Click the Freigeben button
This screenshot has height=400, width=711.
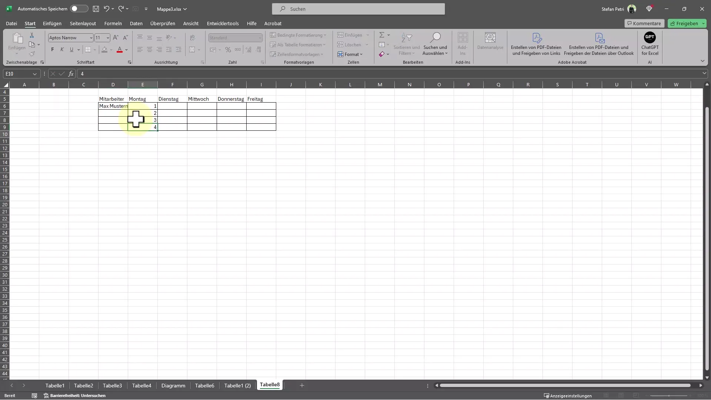click(687, 23)
